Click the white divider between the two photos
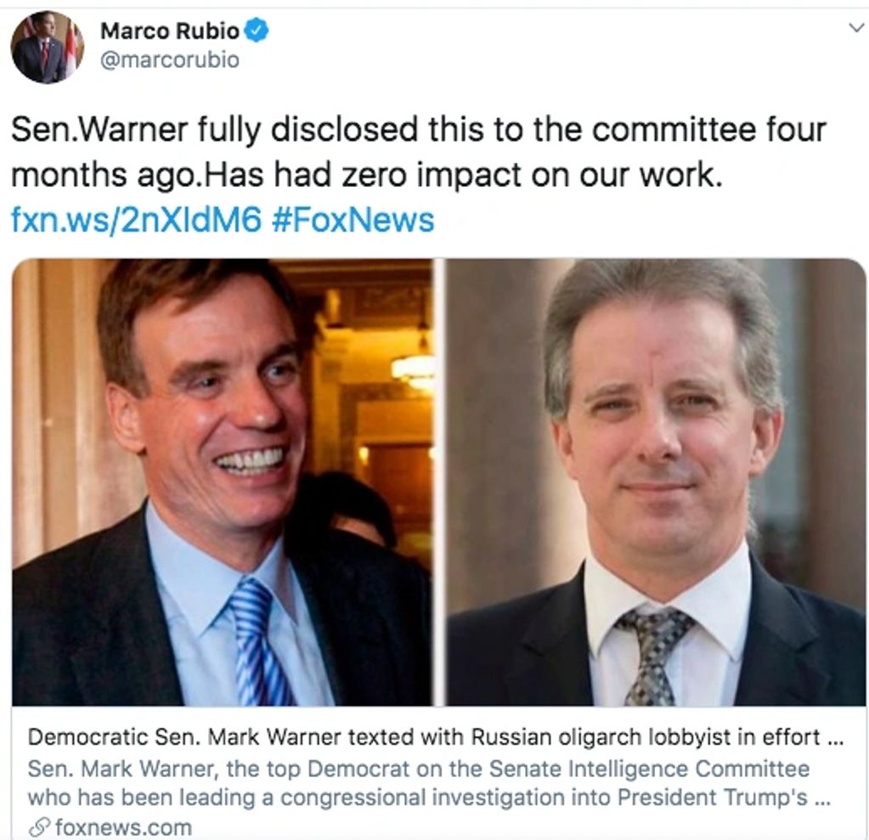Image resolution: width=869 pixels, height=840 pixels. pos(439,482)
